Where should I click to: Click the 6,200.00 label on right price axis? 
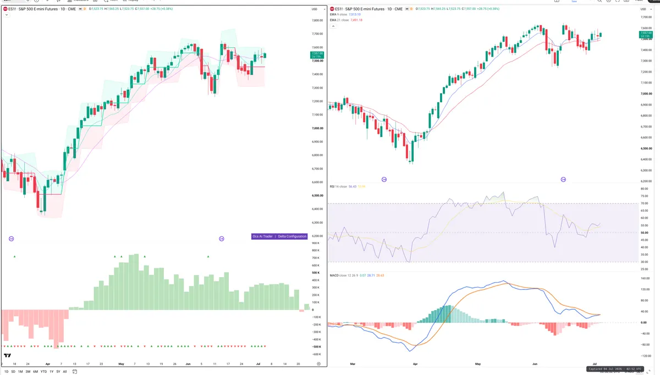coord(646,181)
